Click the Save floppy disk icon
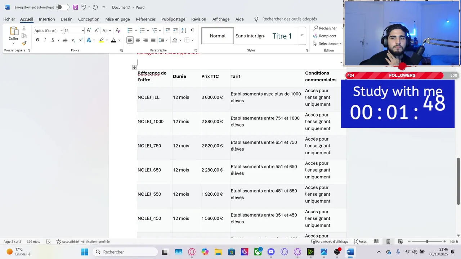Viewport: 461px width, 259px height. [x=75, y=7]
